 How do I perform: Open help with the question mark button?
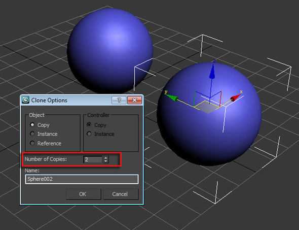pyautogui.click(x=119, y=100)
